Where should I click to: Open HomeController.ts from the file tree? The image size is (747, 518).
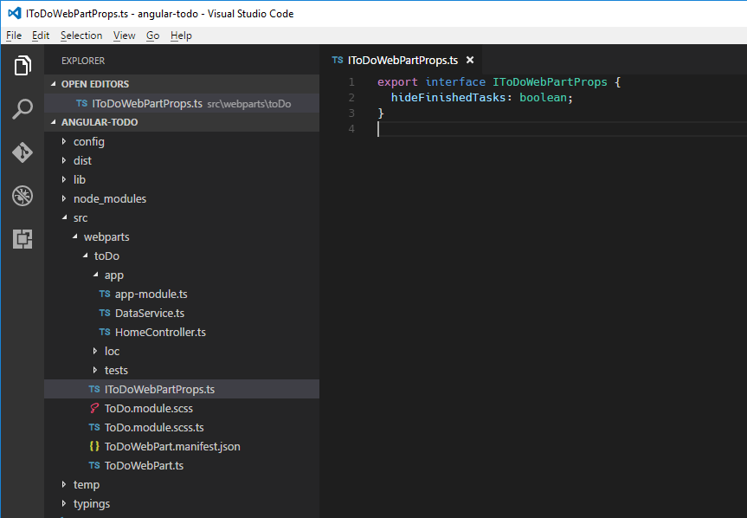pos(160,332)
